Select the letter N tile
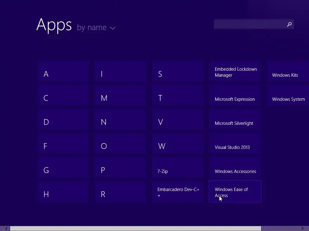The height and width of the screenshot is (231, 309). [x=120, y=120]
